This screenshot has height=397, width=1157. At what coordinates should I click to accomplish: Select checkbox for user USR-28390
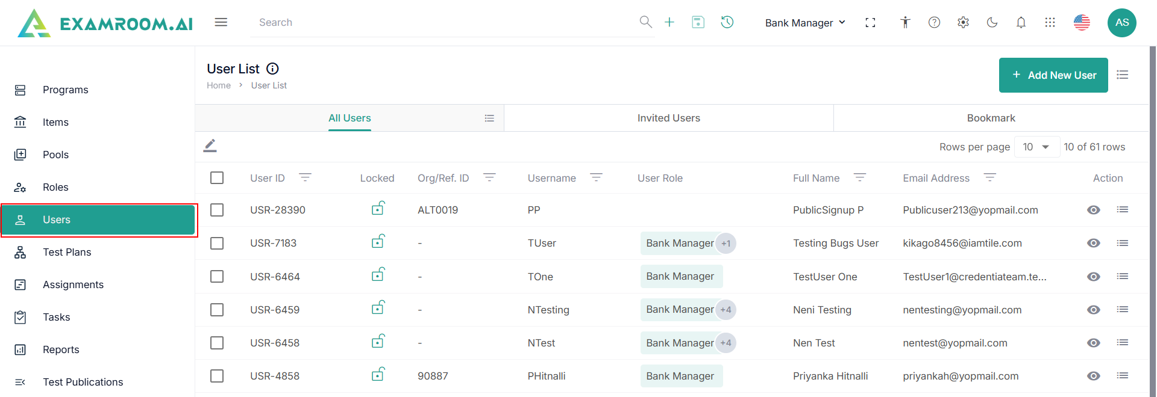[217, 210]
